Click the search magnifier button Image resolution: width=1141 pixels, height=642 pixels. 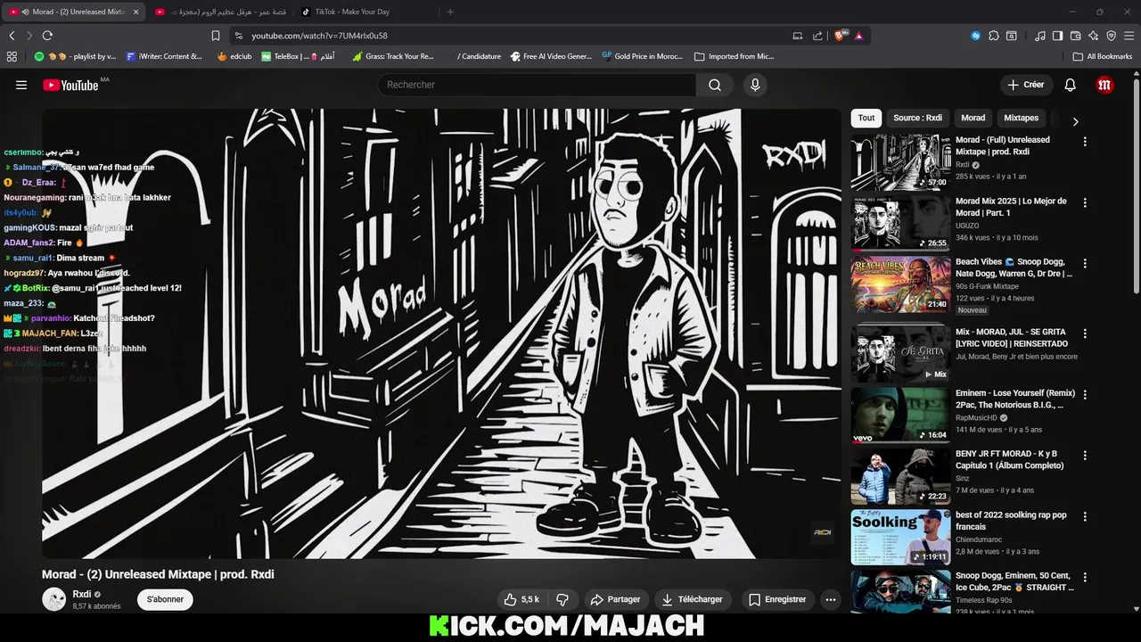click(x=715, y=85)
